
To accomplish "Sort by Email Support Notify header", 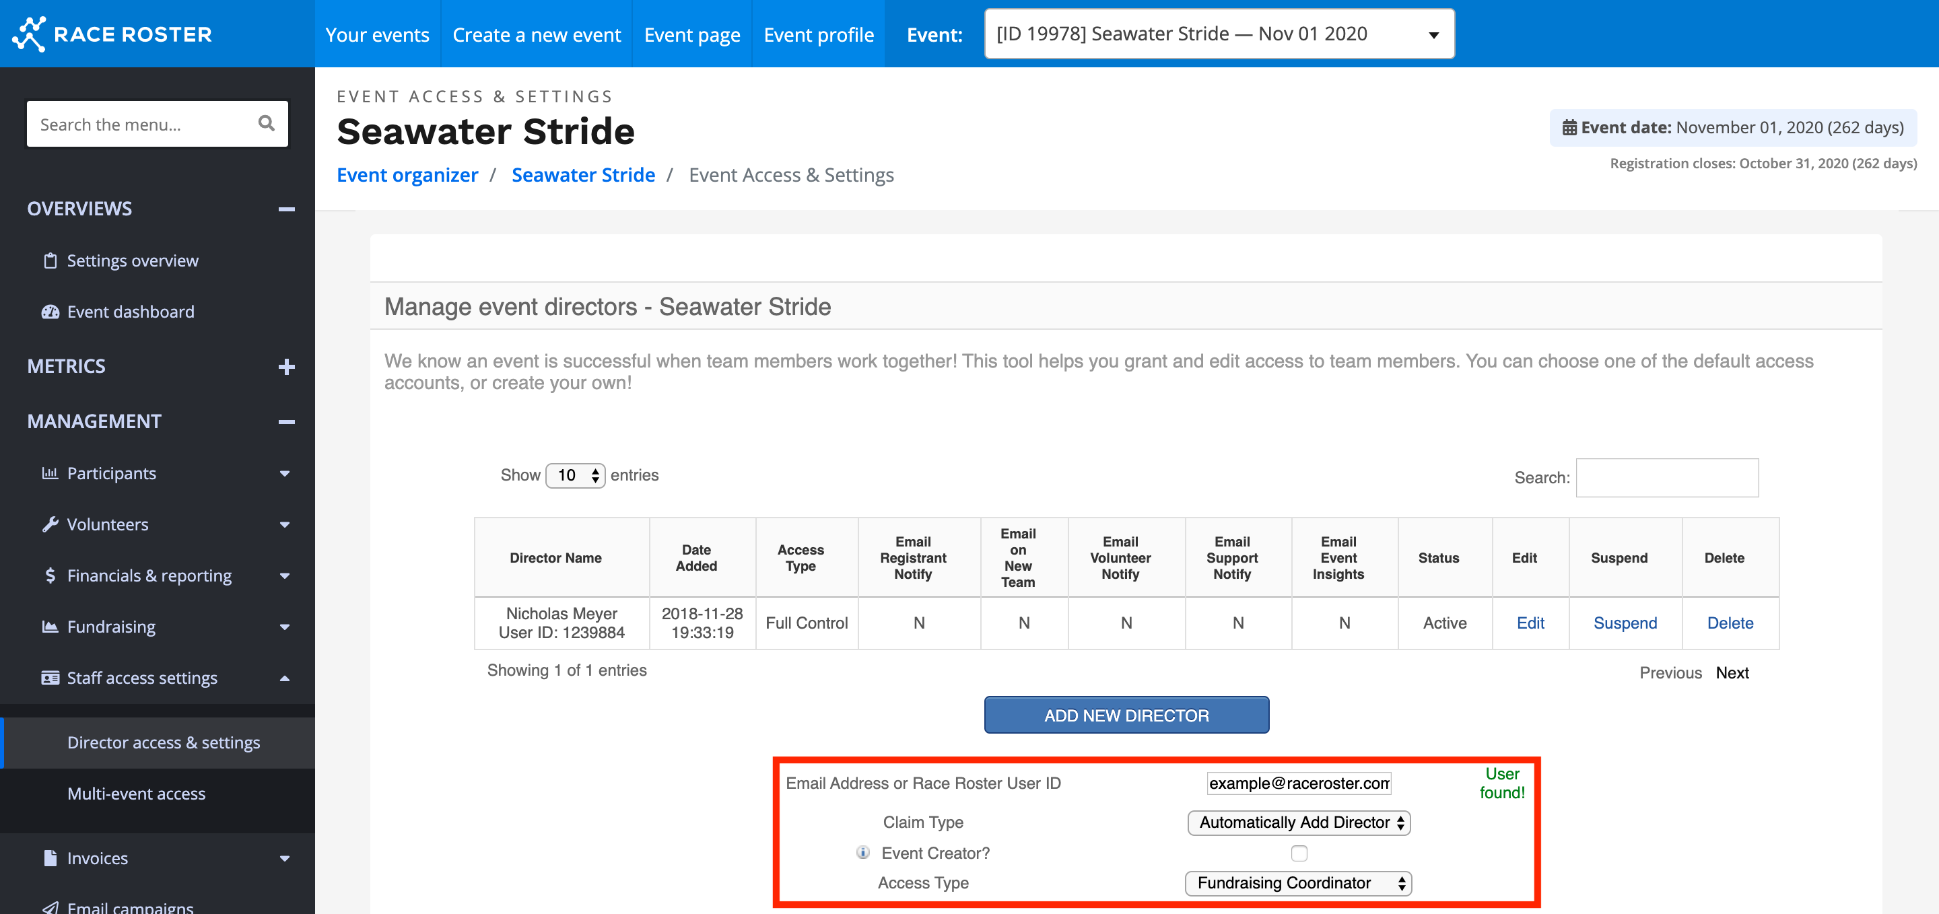I will [x=1238, y=557].
